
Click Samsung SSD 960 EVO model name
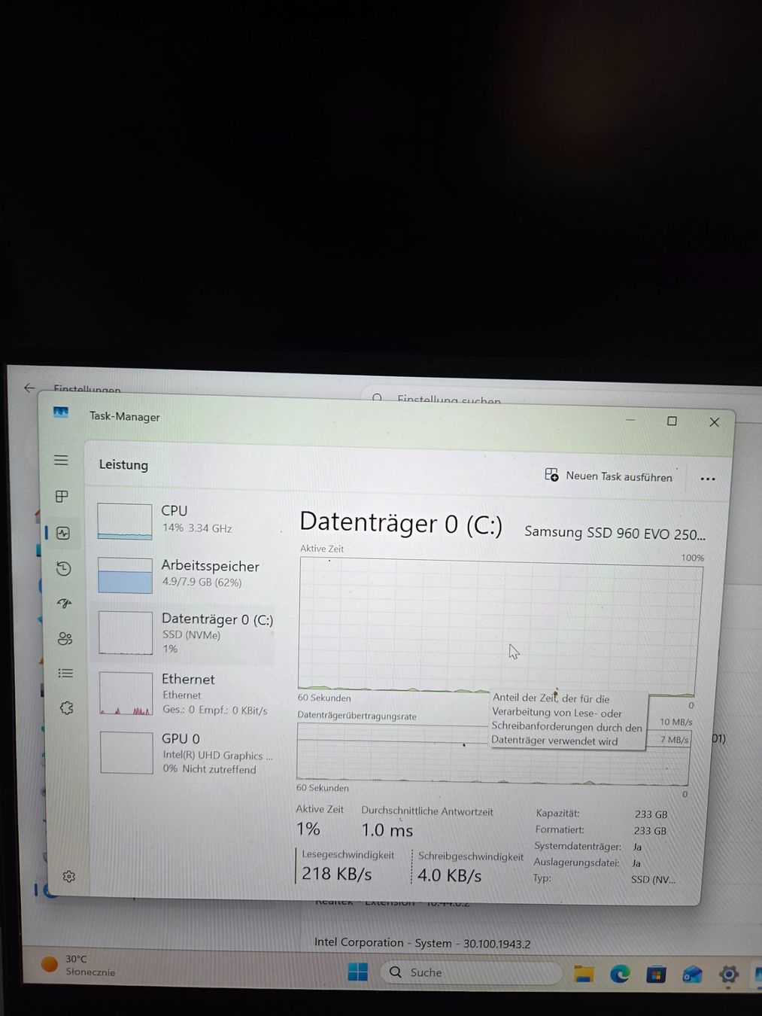point(615,533)
